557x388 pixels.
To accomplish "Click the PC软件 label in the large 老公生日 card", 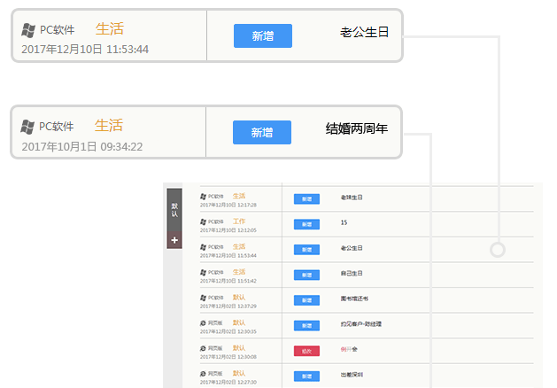I will [x=58, y=30].
